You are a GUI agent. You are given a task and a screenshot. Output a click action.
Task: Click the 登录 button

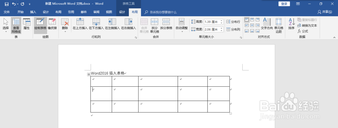click(284, 4)
